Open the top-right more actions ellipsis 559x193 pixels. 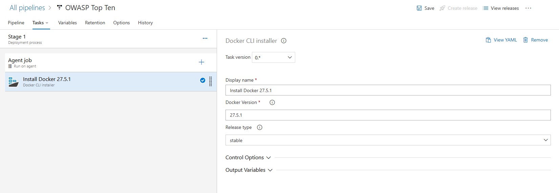click(528, 8)
